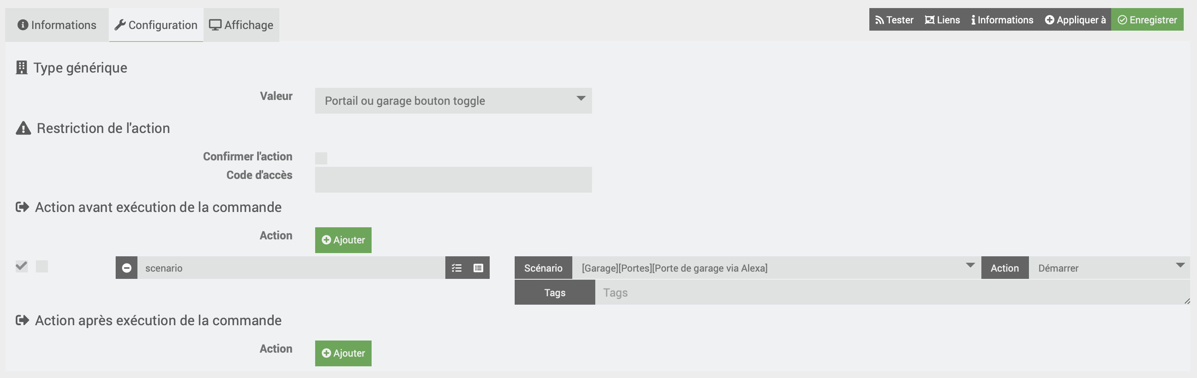This screenshot has width=1197, height=378.
Task: Open the Liens dialog
Action: click(942, 20)
